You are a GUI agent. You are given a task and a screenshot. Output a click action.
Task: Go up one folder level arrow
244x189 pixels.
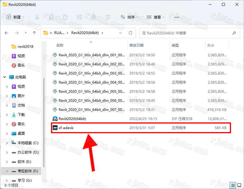(x=34, y=33)
